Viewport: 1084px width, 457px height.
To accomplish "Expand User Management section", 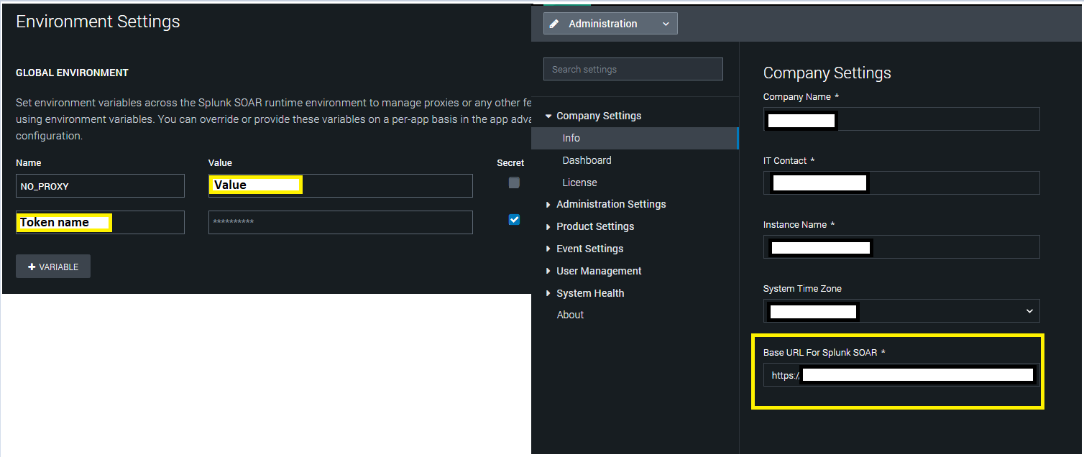I will [x=598, y=271].
